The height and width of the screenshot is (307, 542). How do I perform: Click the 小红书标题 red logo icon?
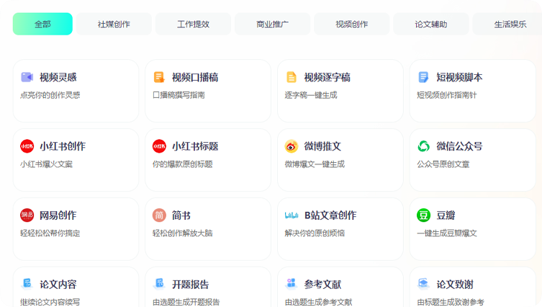[x=159, y=146]
